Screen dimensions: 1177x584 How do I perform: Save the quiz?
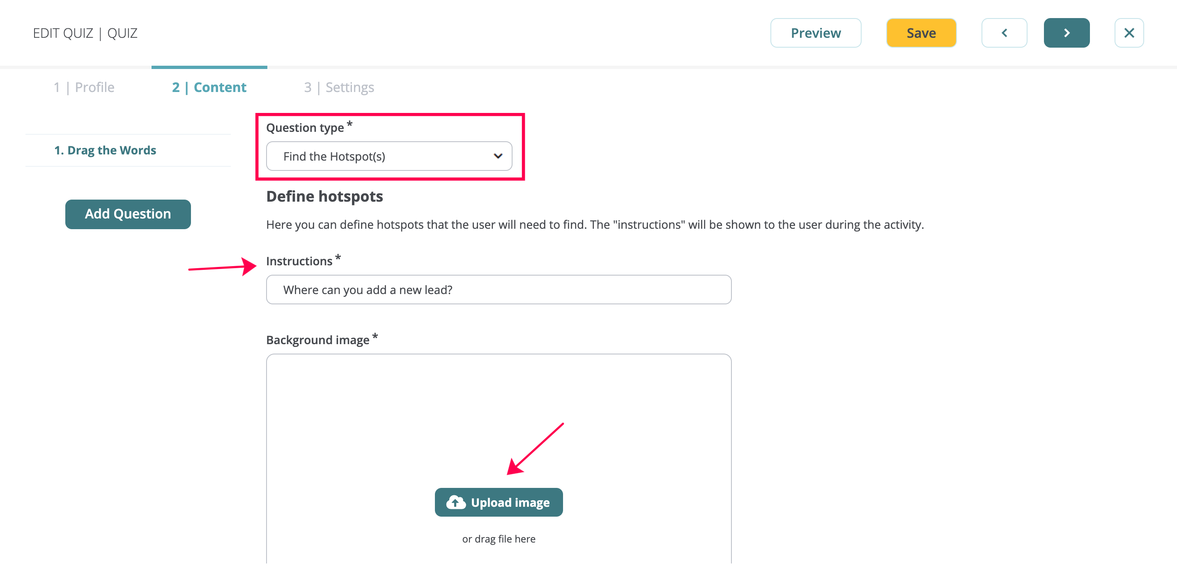point(921,33)
